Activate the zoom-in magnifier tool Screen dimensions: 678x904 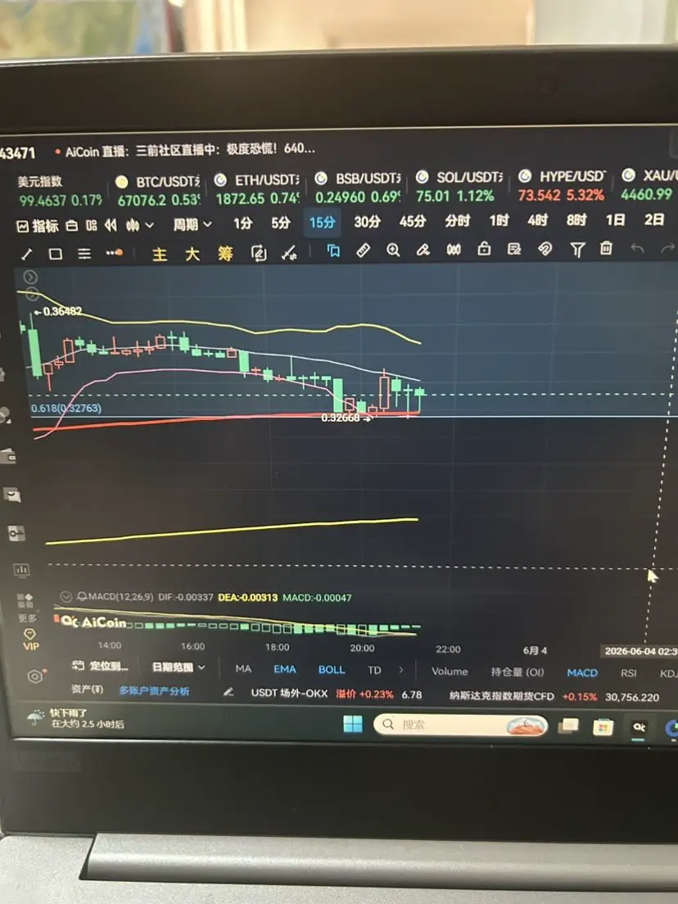(x=393, y=250)
